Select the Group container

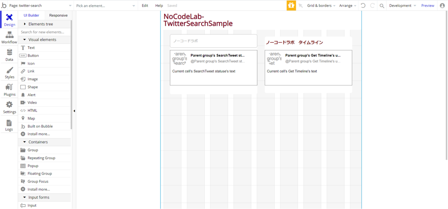pyautogui.click(x=44, y=150)
